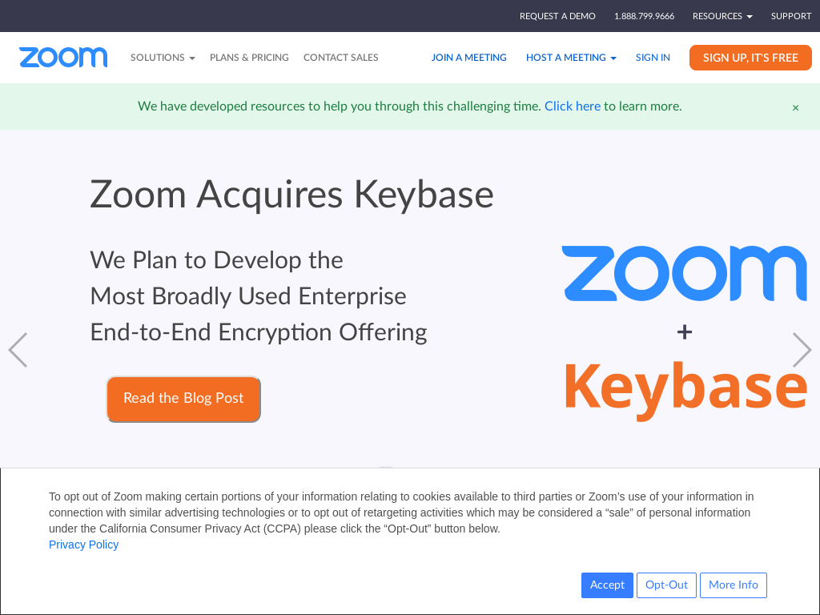Open the Host a Meeting dropdown
Image resolution: width=820 pixels, height=615 pixels.
point(571,58)
